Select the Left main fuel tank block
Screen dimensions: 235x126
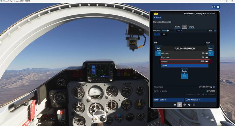click(x=158, y=51)
